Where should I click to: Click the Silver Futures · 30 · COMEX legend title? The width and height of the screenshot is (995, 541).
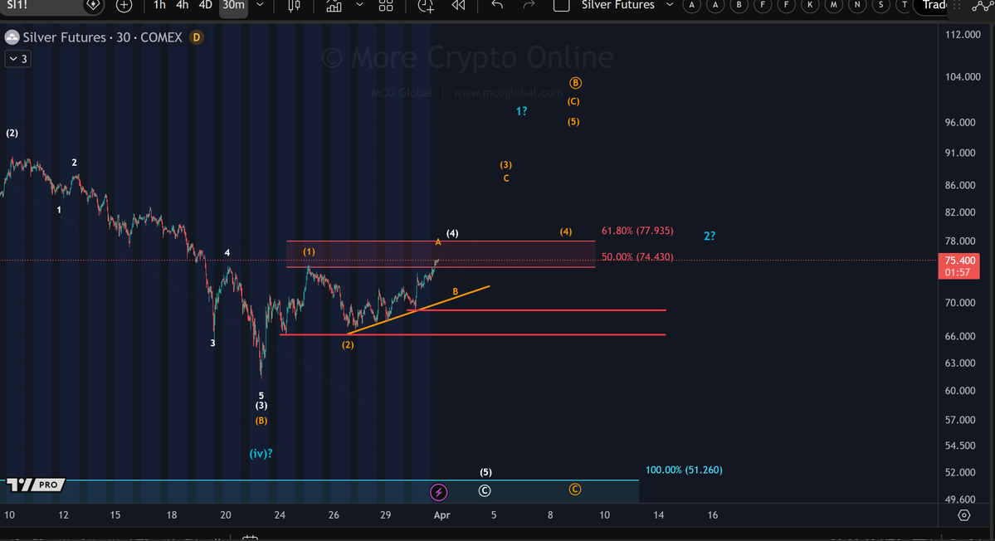[x=103, y=37]
